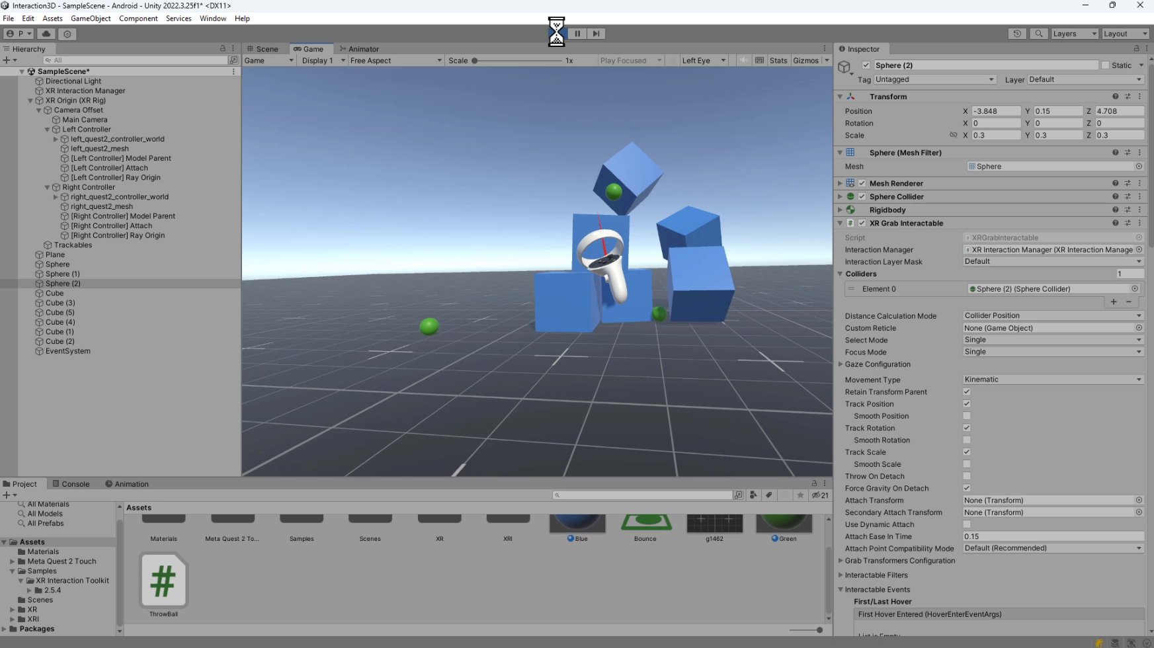Screen dimensions: 1154x648
Task: Mute Game view audio with the speaker icon
Action: (743, 60)
